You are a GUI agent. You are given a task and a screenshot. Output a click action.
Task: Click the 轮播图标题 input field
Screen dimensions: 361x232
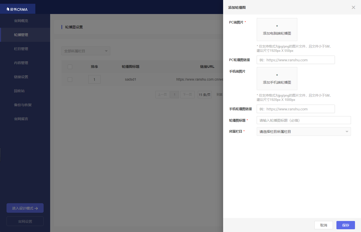click(304, 120)
